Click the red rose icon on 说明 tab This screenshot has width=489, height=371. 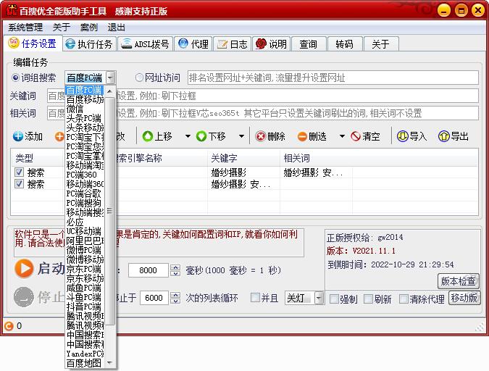point(261,43)
